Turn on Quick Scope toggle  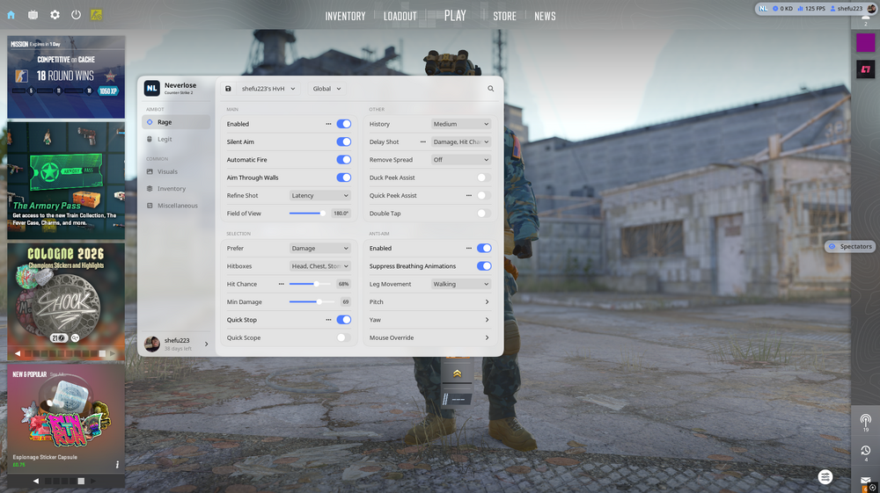coord(343,337)
